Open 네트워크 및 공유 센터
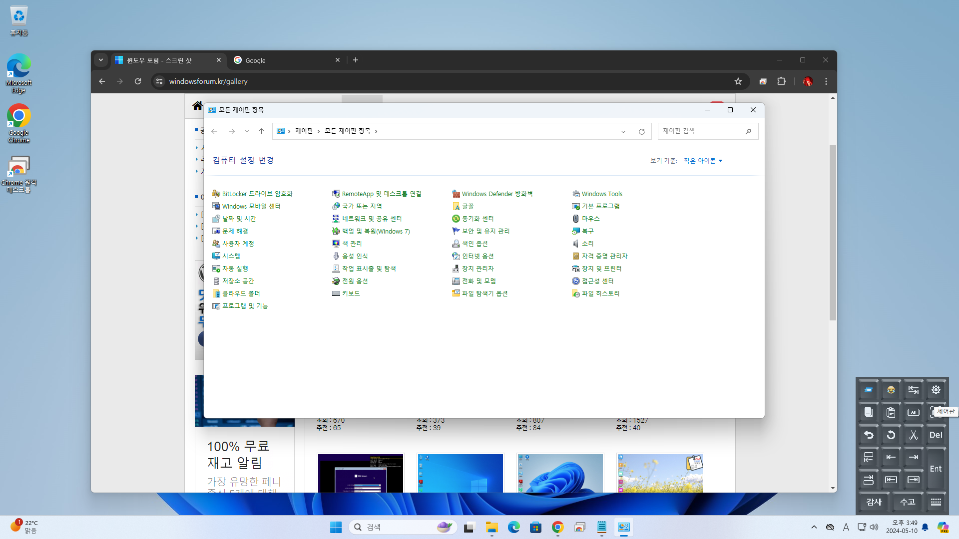Image resolution: width=959 pixels, height=539 pixels. pos(367,219)
